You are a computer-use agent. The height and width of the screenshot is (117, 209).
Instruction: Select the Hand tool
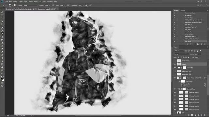point(2,67)
